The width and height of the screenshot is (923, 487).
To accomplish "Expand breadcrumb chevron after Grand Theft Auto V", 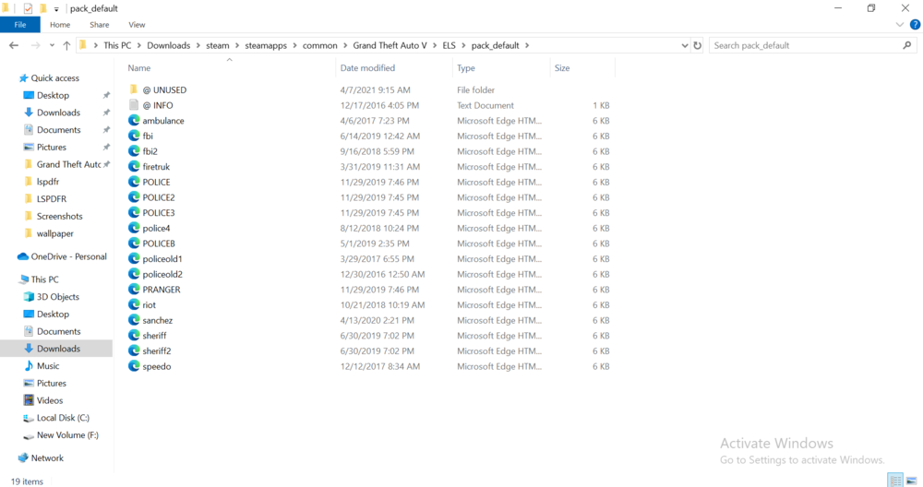I will 435,45.
